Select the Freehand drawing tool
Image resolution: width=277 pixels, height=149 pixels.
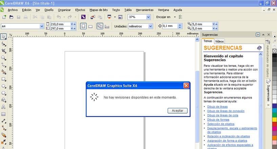[3, 65]
